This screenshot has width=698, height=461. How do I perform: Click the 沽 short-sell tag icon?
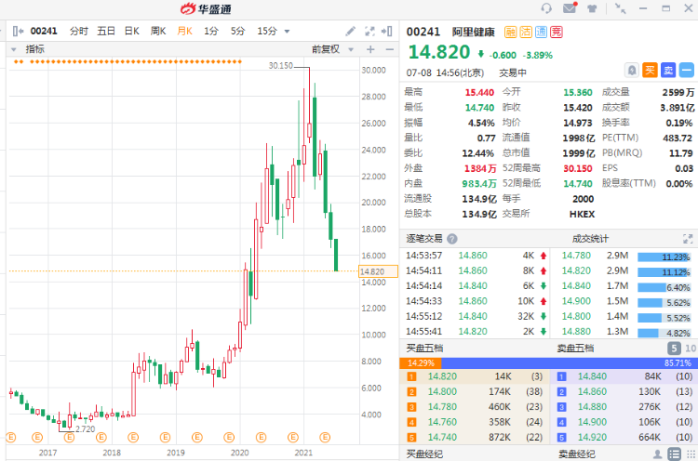pos(526,32)
